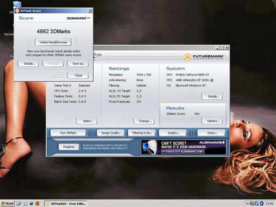This screenshot has width=276, height=207.
Task: Click the 3DMark Score N/A value
Action: (x=197, y=114)
